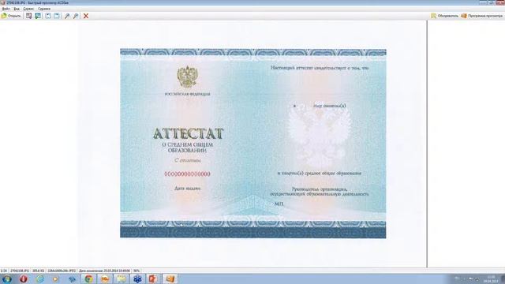The height and width of the screenshot is (284, 505).
Task: Click the 58% zoom level indicator
Action: [137, 271]
